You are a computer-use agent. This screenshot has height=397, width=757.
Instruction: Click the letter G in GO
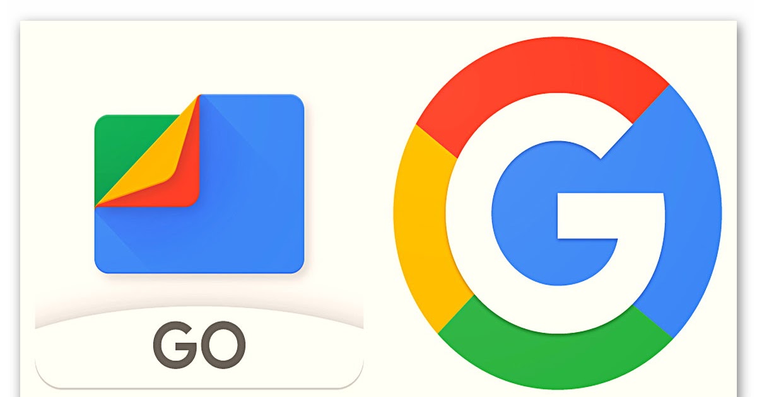pyautogui.click(x=173, y=345)
